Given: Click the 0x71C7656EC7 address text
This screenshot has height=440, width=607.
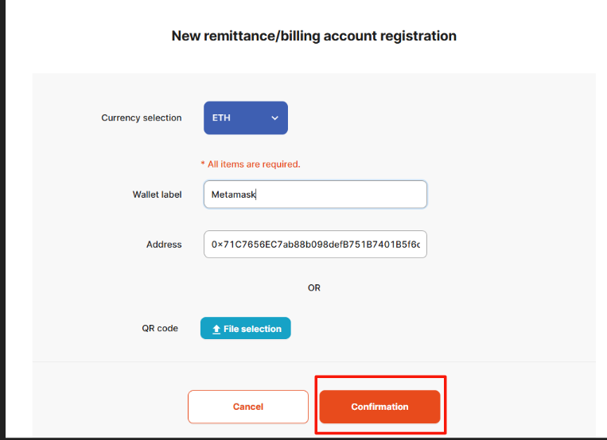Looking at the screenshot, I should (316, 245).
